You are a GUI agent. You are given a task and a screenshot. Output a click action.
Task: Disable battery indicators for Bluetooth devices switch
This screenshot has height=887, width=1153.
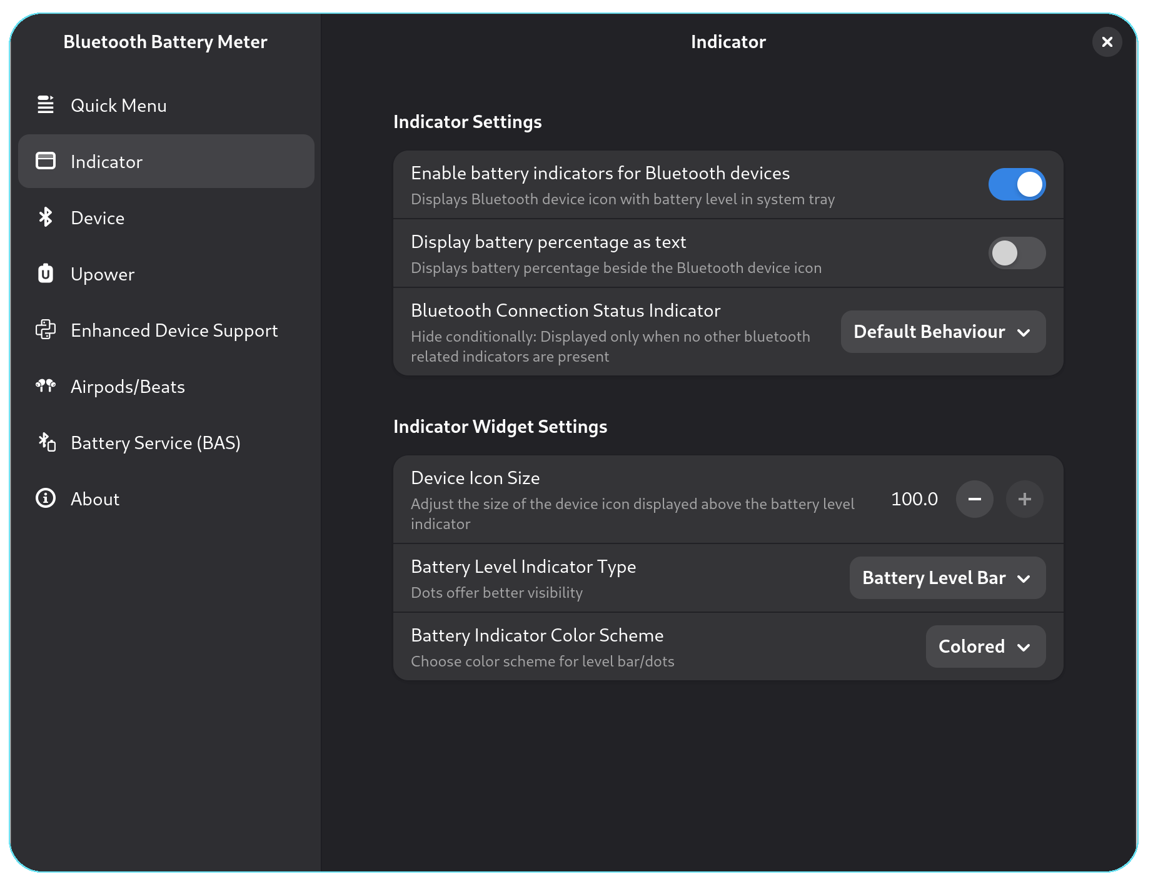point(1017,184)
